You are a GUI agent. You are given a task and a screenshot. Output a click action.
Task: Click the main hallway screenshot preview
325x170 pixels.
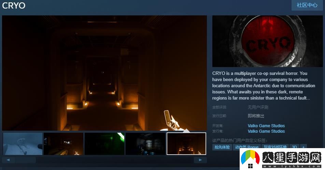tap(104, 73)
